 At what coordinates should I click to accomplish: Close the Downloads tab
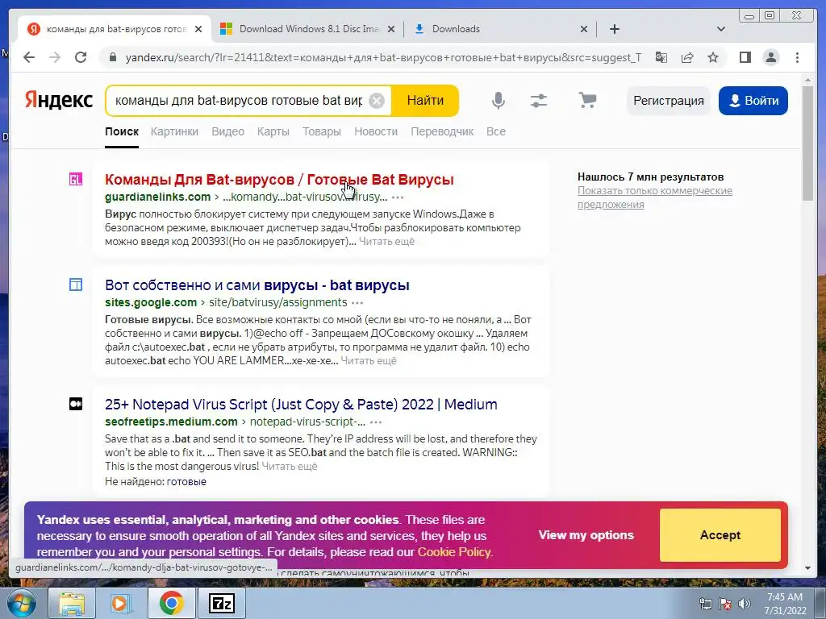pyautogui.click(x=584, y=29)
